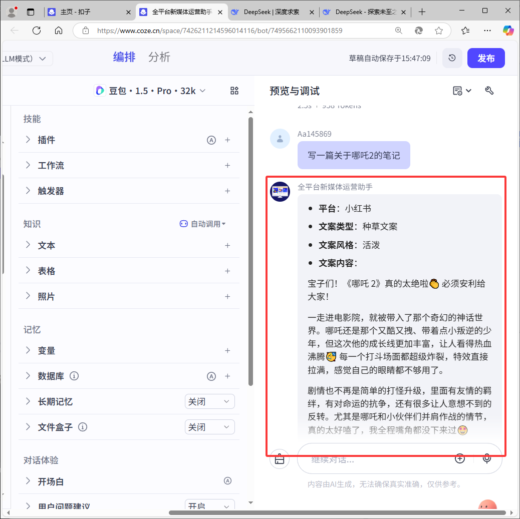Open the Copilot sidebar icon
This screenshot has height=519, width=520.
point(508,31)
